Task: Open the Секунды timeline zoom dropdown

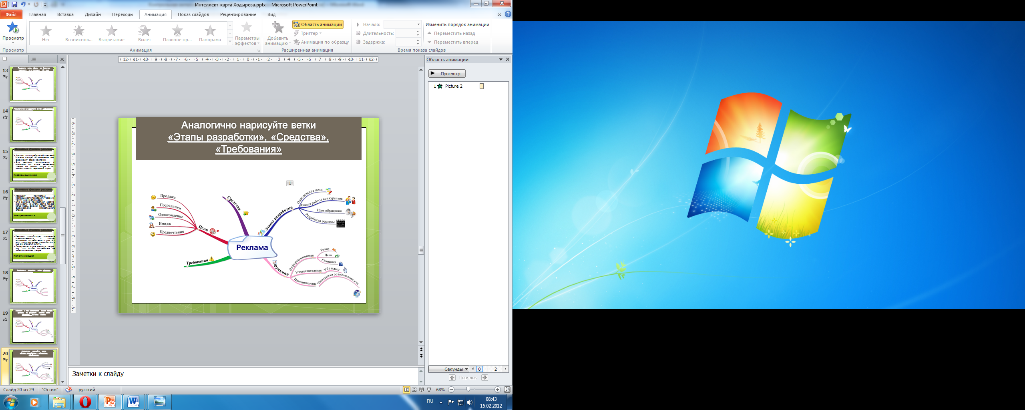Action: [448, 369]
